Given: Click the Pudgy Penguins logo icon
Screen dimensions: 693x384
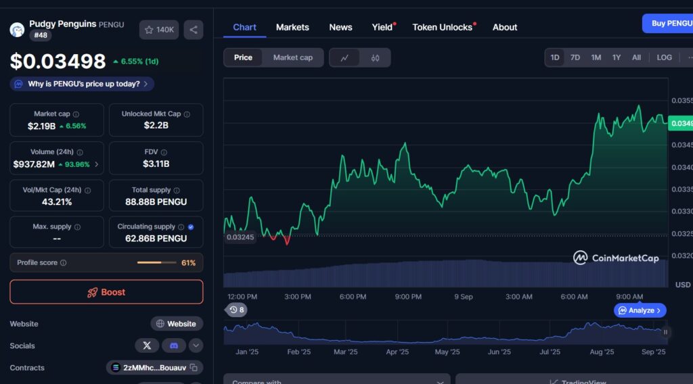Looking at the screenshot, I should point(17,30).
